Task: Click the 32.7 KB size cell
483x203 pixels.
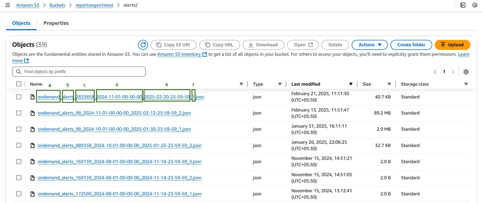Action: click(383, 145)
